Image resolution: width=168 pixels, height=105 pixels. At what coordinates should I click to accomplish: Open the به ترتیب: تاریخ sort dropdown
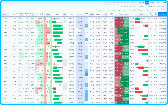click(x=133, y=6)
